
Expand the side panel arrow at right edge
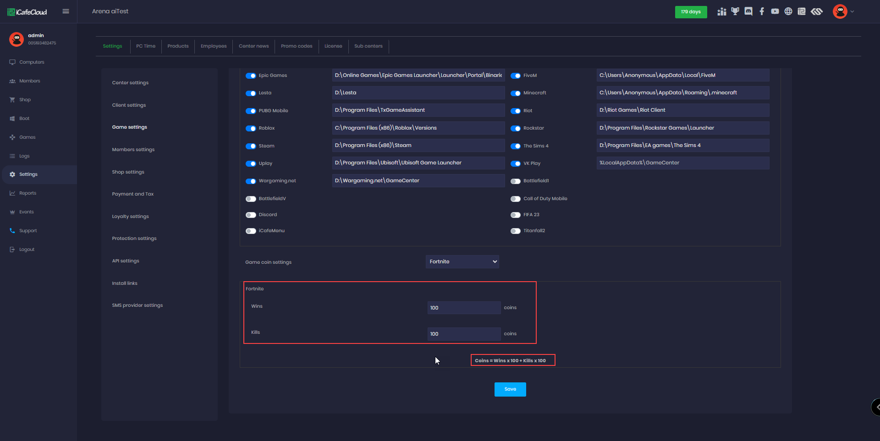tap(876, 407)
